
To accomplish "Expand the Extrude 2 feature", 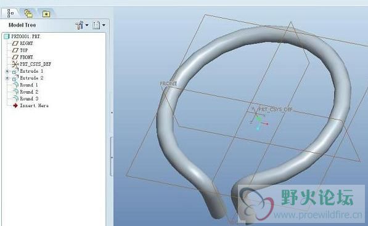I will (7, 78).
